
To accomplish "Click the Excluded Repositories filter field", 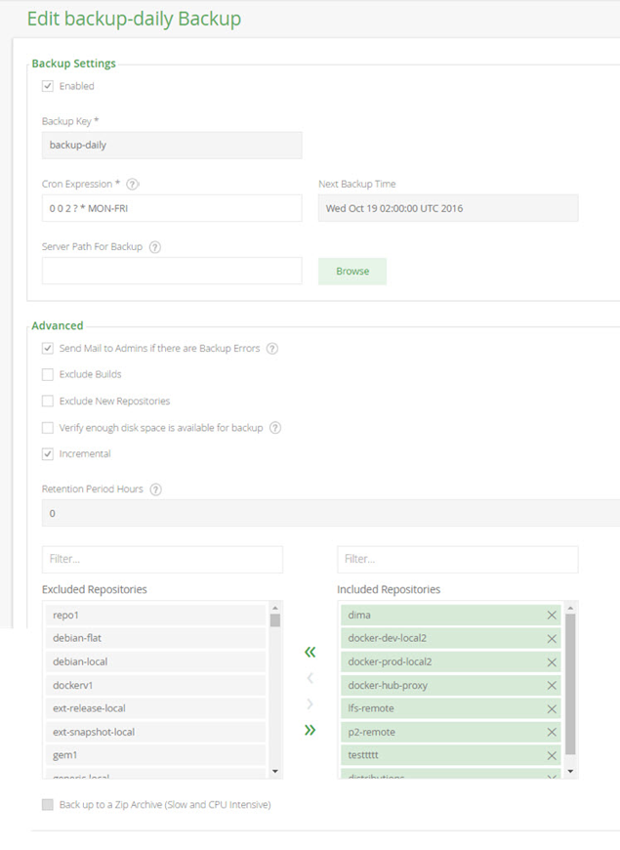I will coord(162,560).
